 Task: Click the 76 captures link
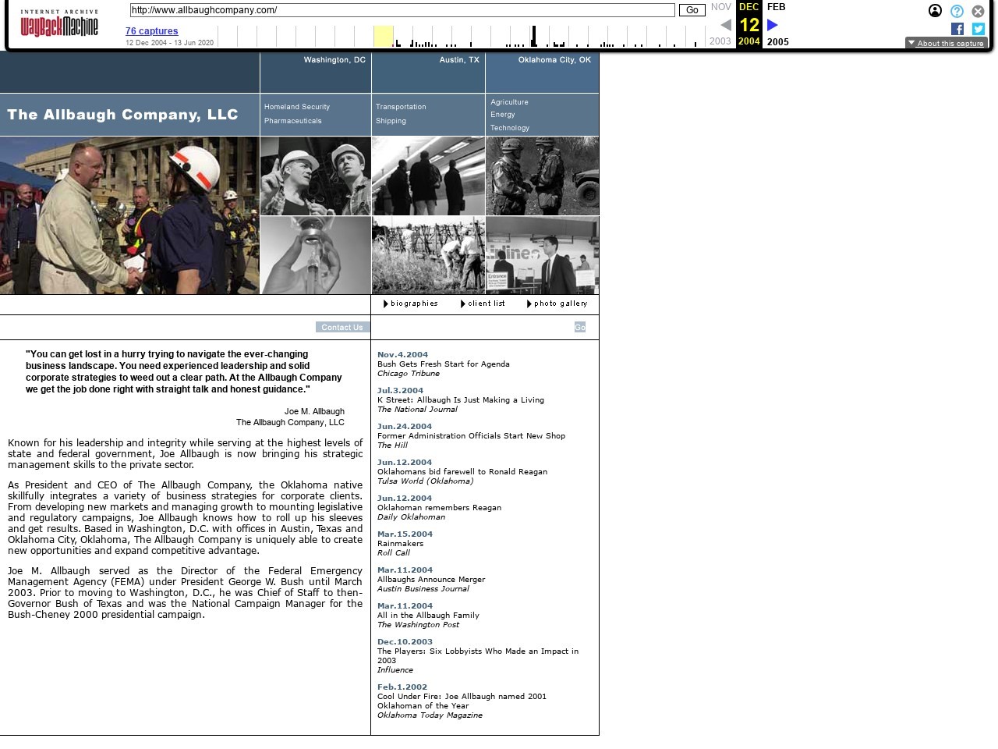151,31
